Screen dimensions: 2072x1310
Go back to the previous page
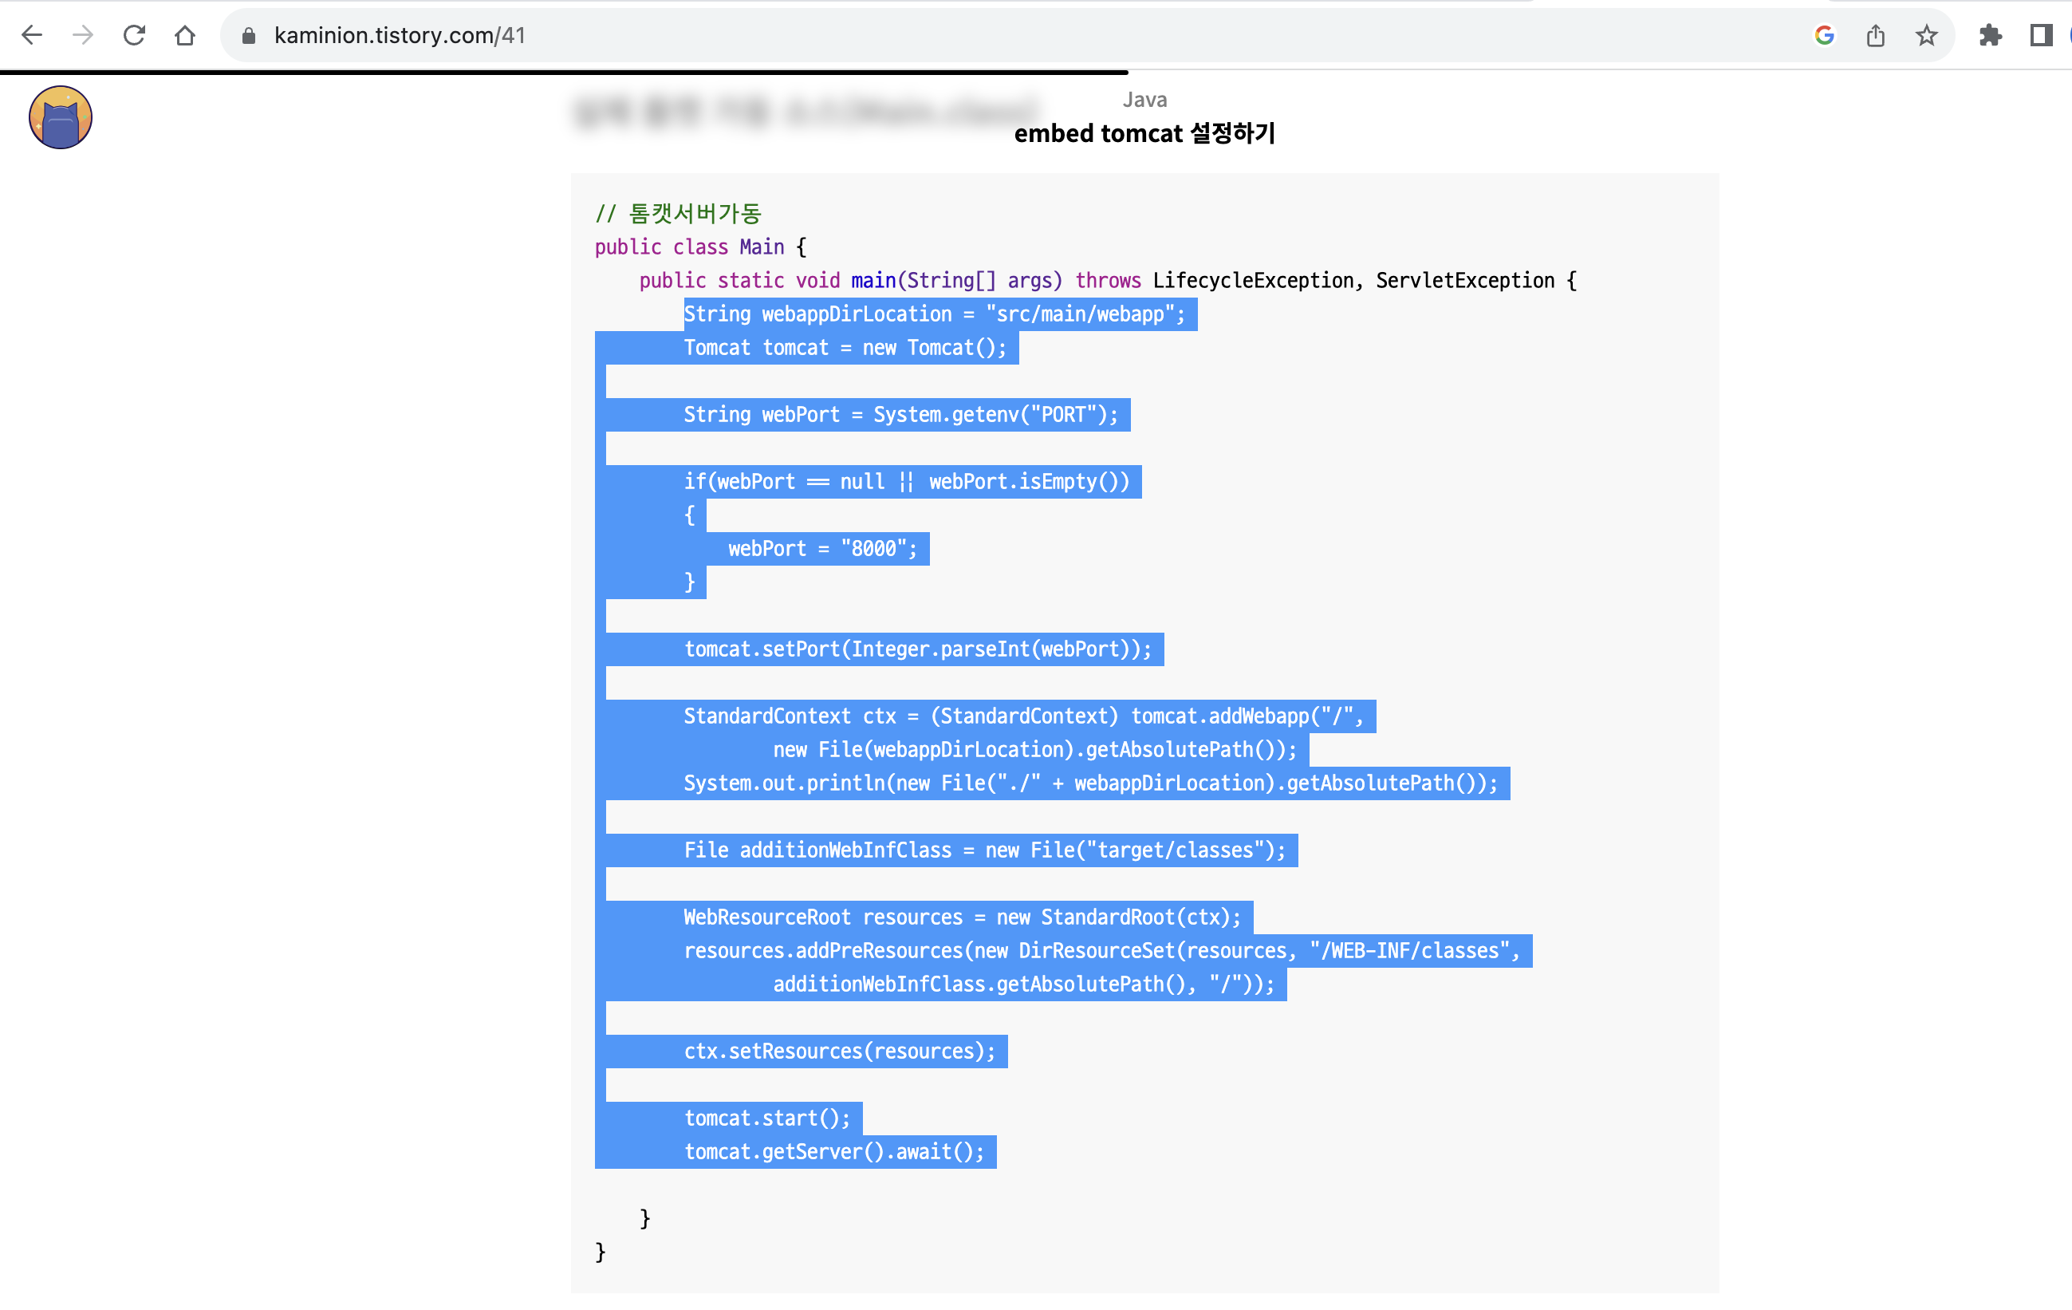click(32, 35)
